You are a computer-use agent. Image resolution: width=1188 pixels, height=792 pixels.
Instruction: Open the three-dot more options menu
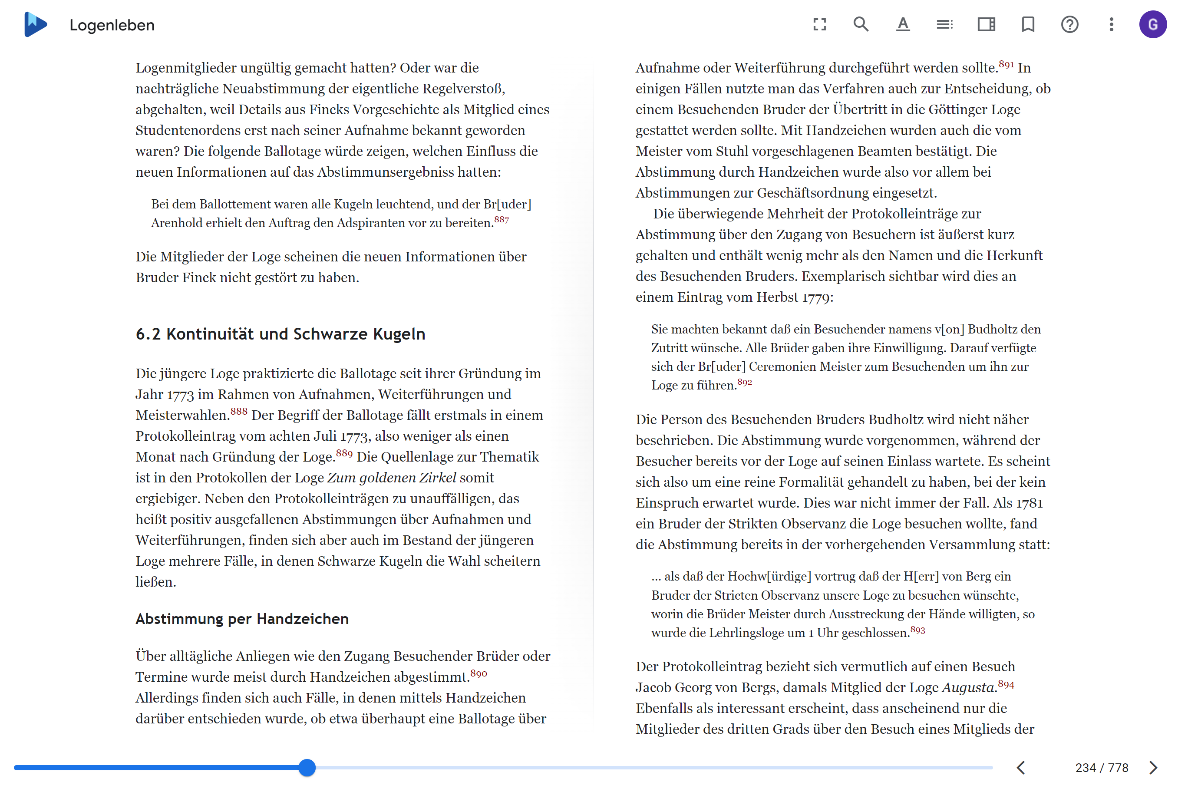coord(1111,24)
